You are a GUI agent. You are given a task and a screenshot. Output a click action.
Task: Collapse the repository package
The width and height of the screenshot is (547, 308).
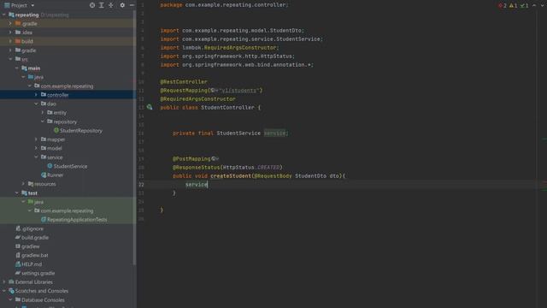[x=43, y=121]
